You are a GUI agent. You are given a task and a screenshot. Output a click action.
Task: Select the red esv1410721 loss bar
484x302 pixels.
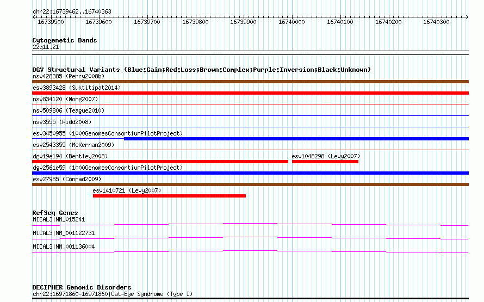169,196
